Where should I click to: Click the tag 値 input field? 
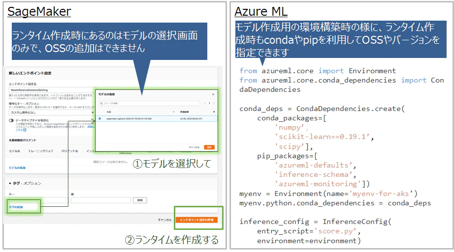101,200
